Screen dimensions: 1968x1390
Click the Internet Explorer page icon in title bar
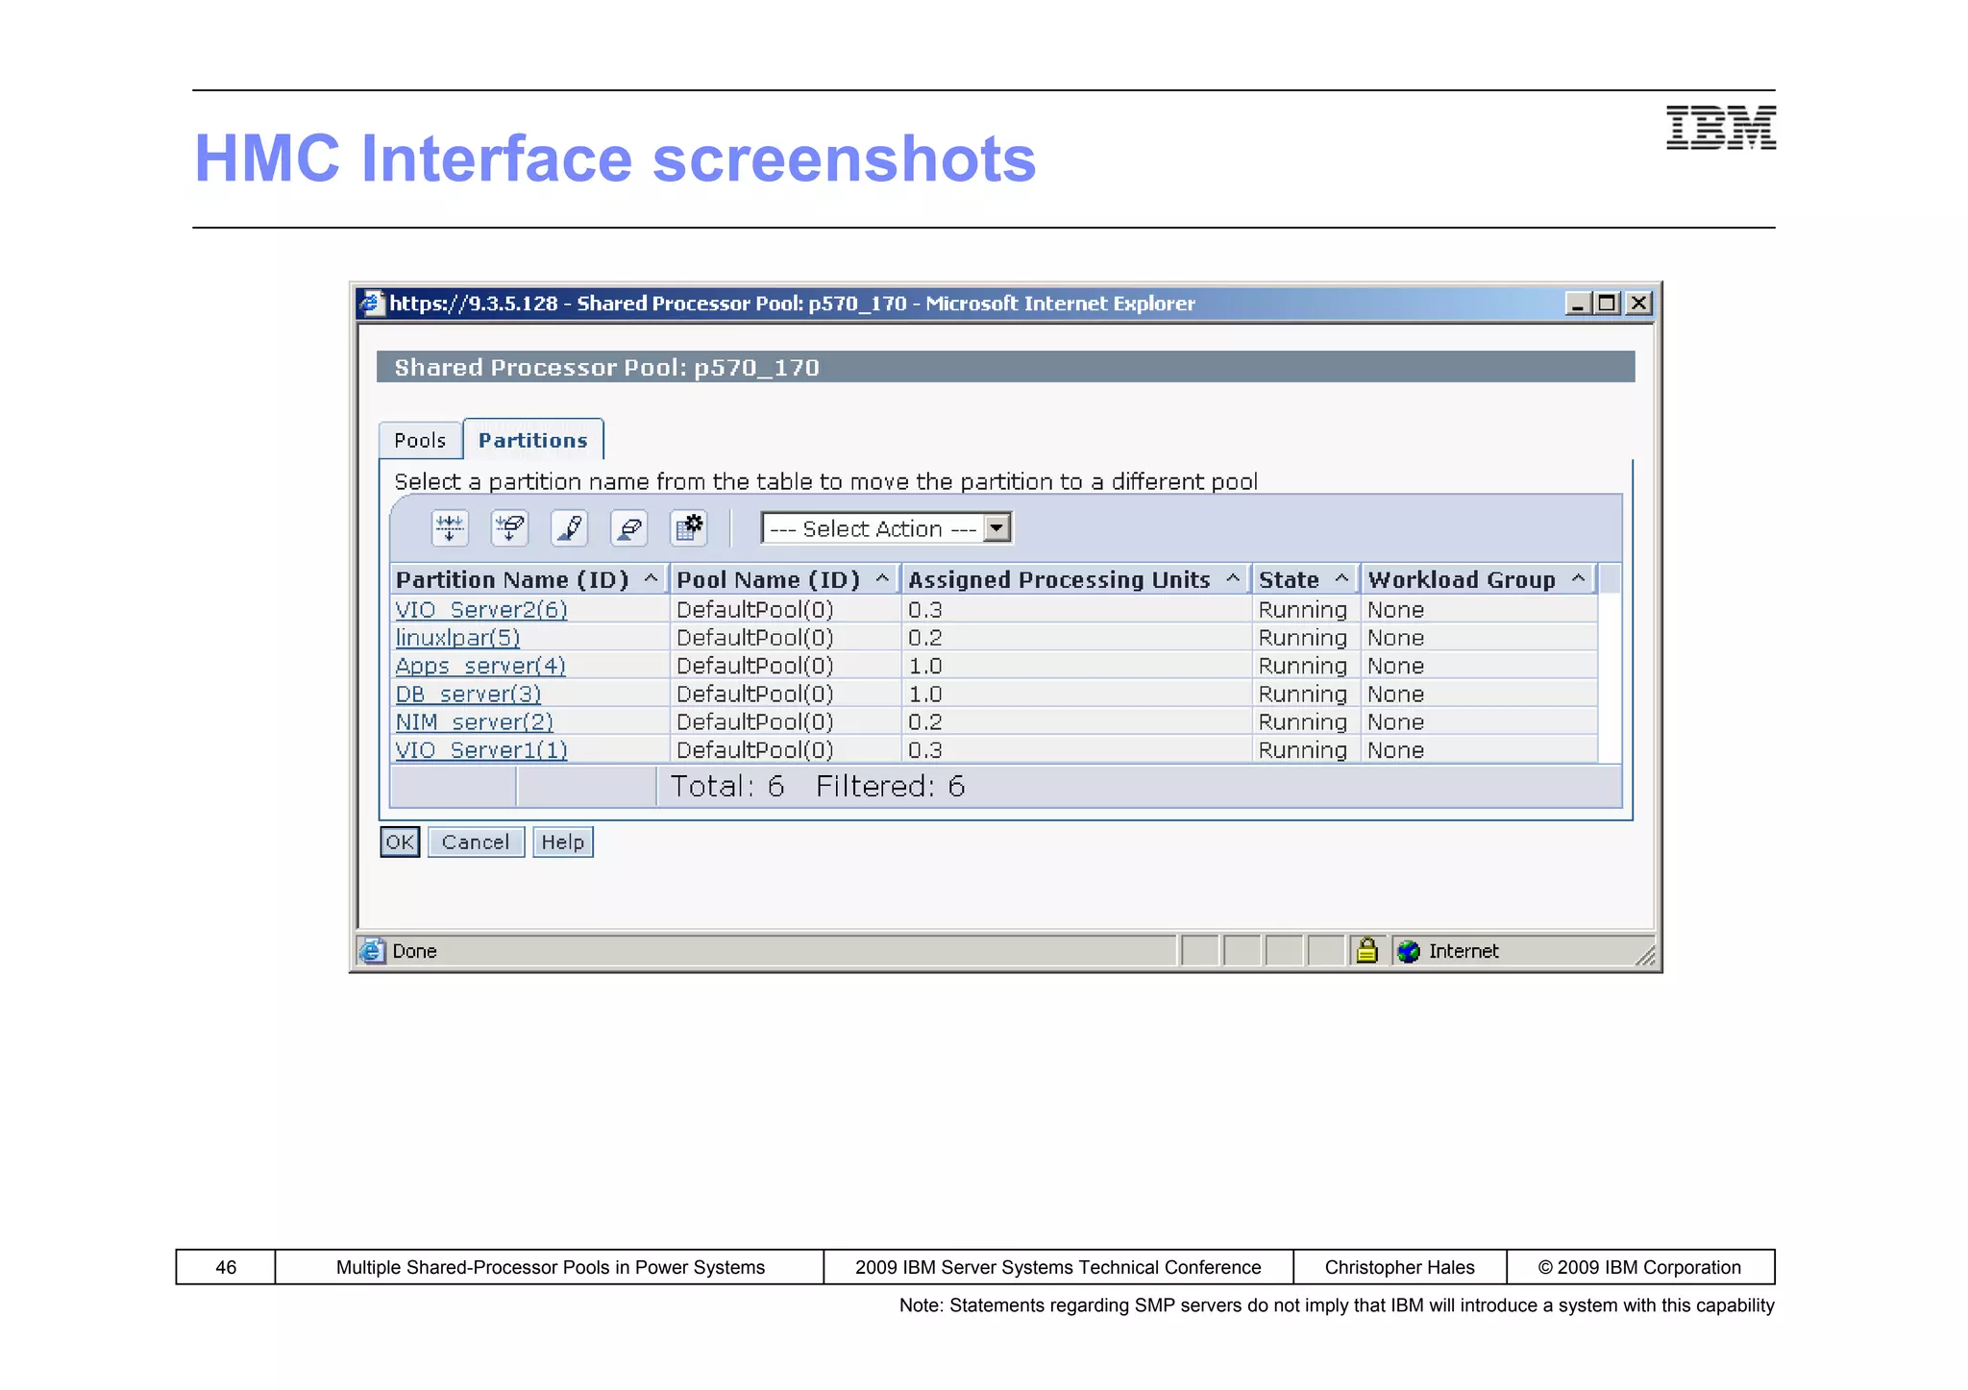tap(373, 304)
